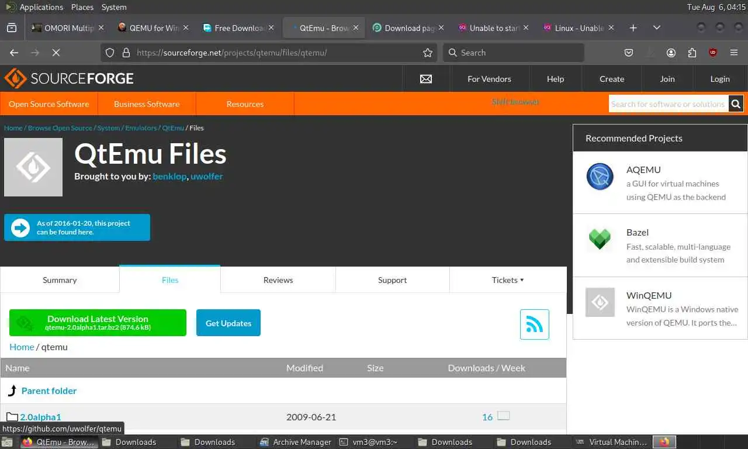Viewport: 748px width, 449px height.
Task: Close the QtEmu browser tab
Action: (x=356, y=27)
